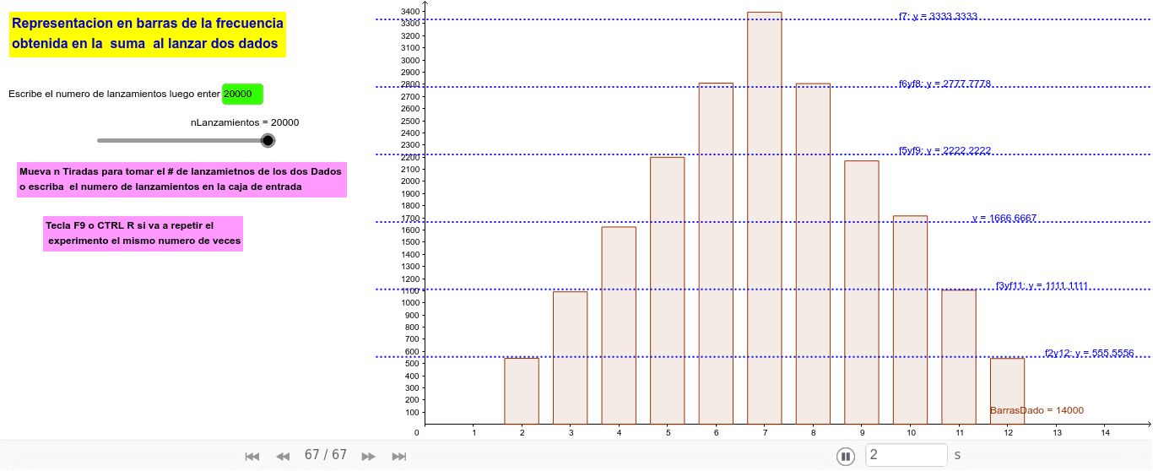Click the x-axis tick label 14
Image resolution: width=1153 pixels, height=471 pixels.
pyautogui.click(x=1105, y=432)
